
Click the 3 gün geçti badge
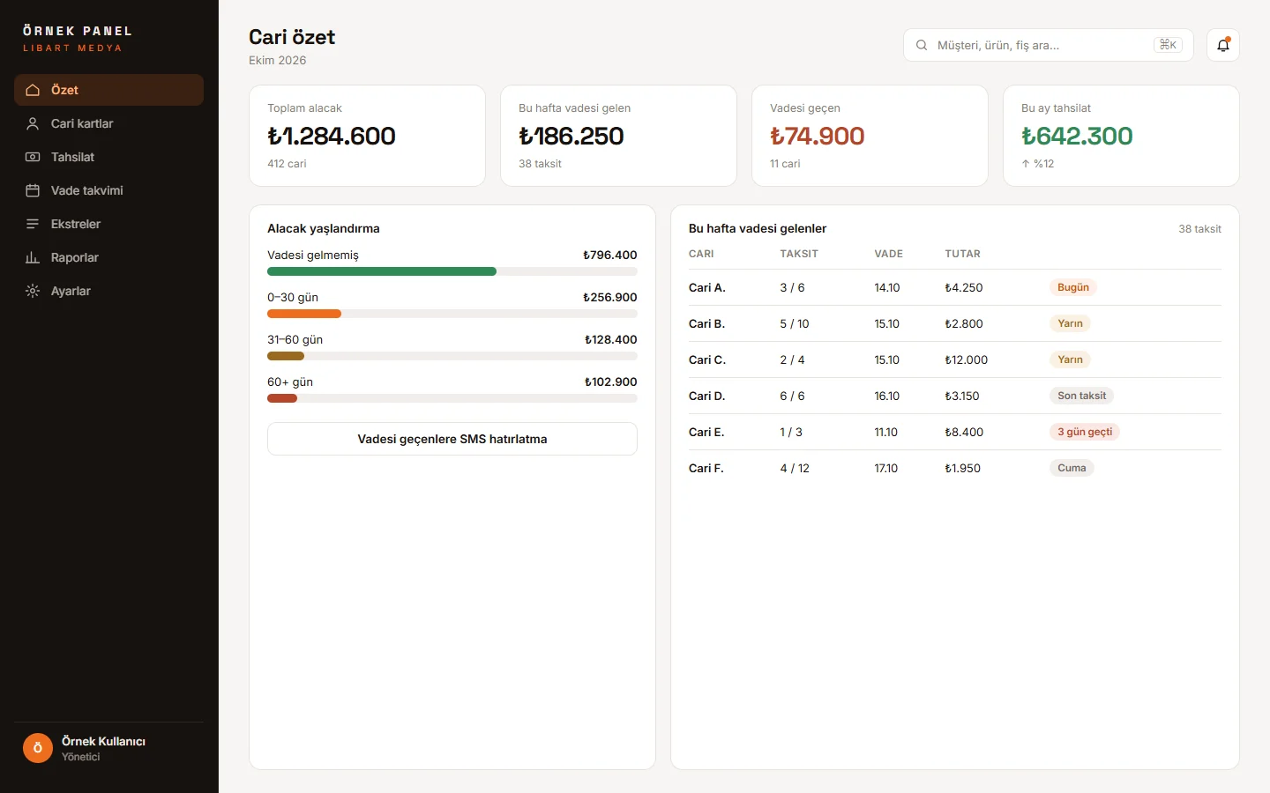1085,432
